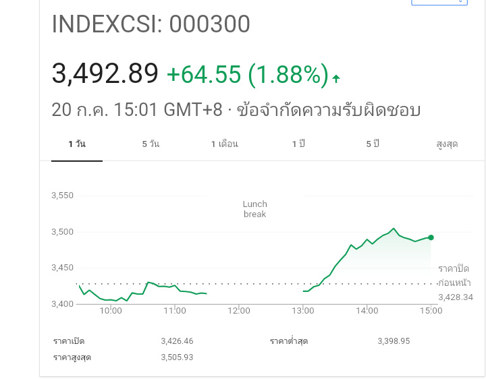Click the 3,492.89 index price
This screenshot has height=379, width=486.
click(x=105, y=74)
